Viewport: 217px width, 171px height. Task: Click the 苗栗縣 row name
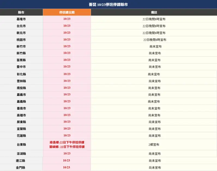pos(21,60)
